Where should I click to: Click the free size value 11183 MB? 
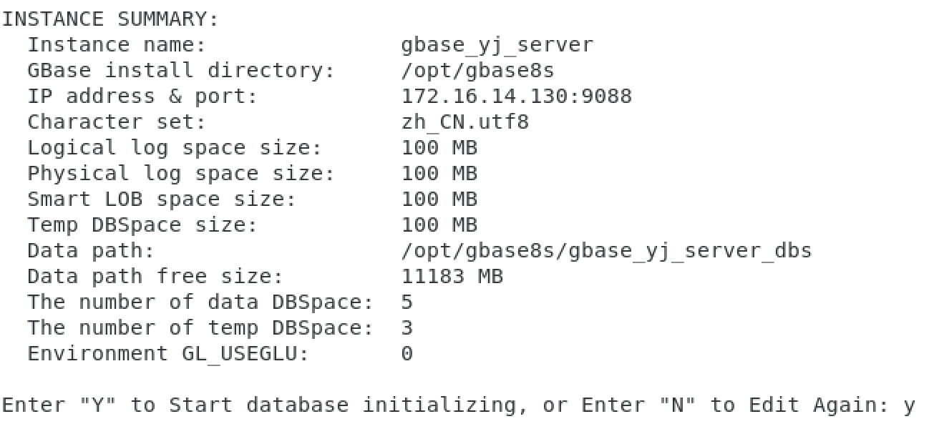pyautogui.click(x=452, y=277)
